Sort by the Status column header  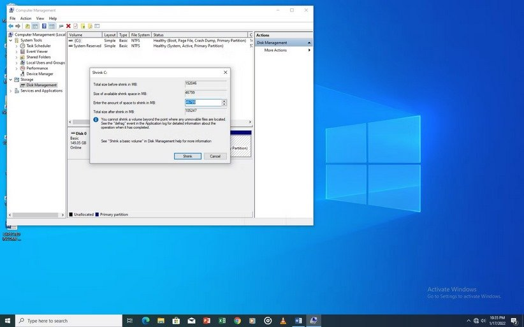click(200, 34)
